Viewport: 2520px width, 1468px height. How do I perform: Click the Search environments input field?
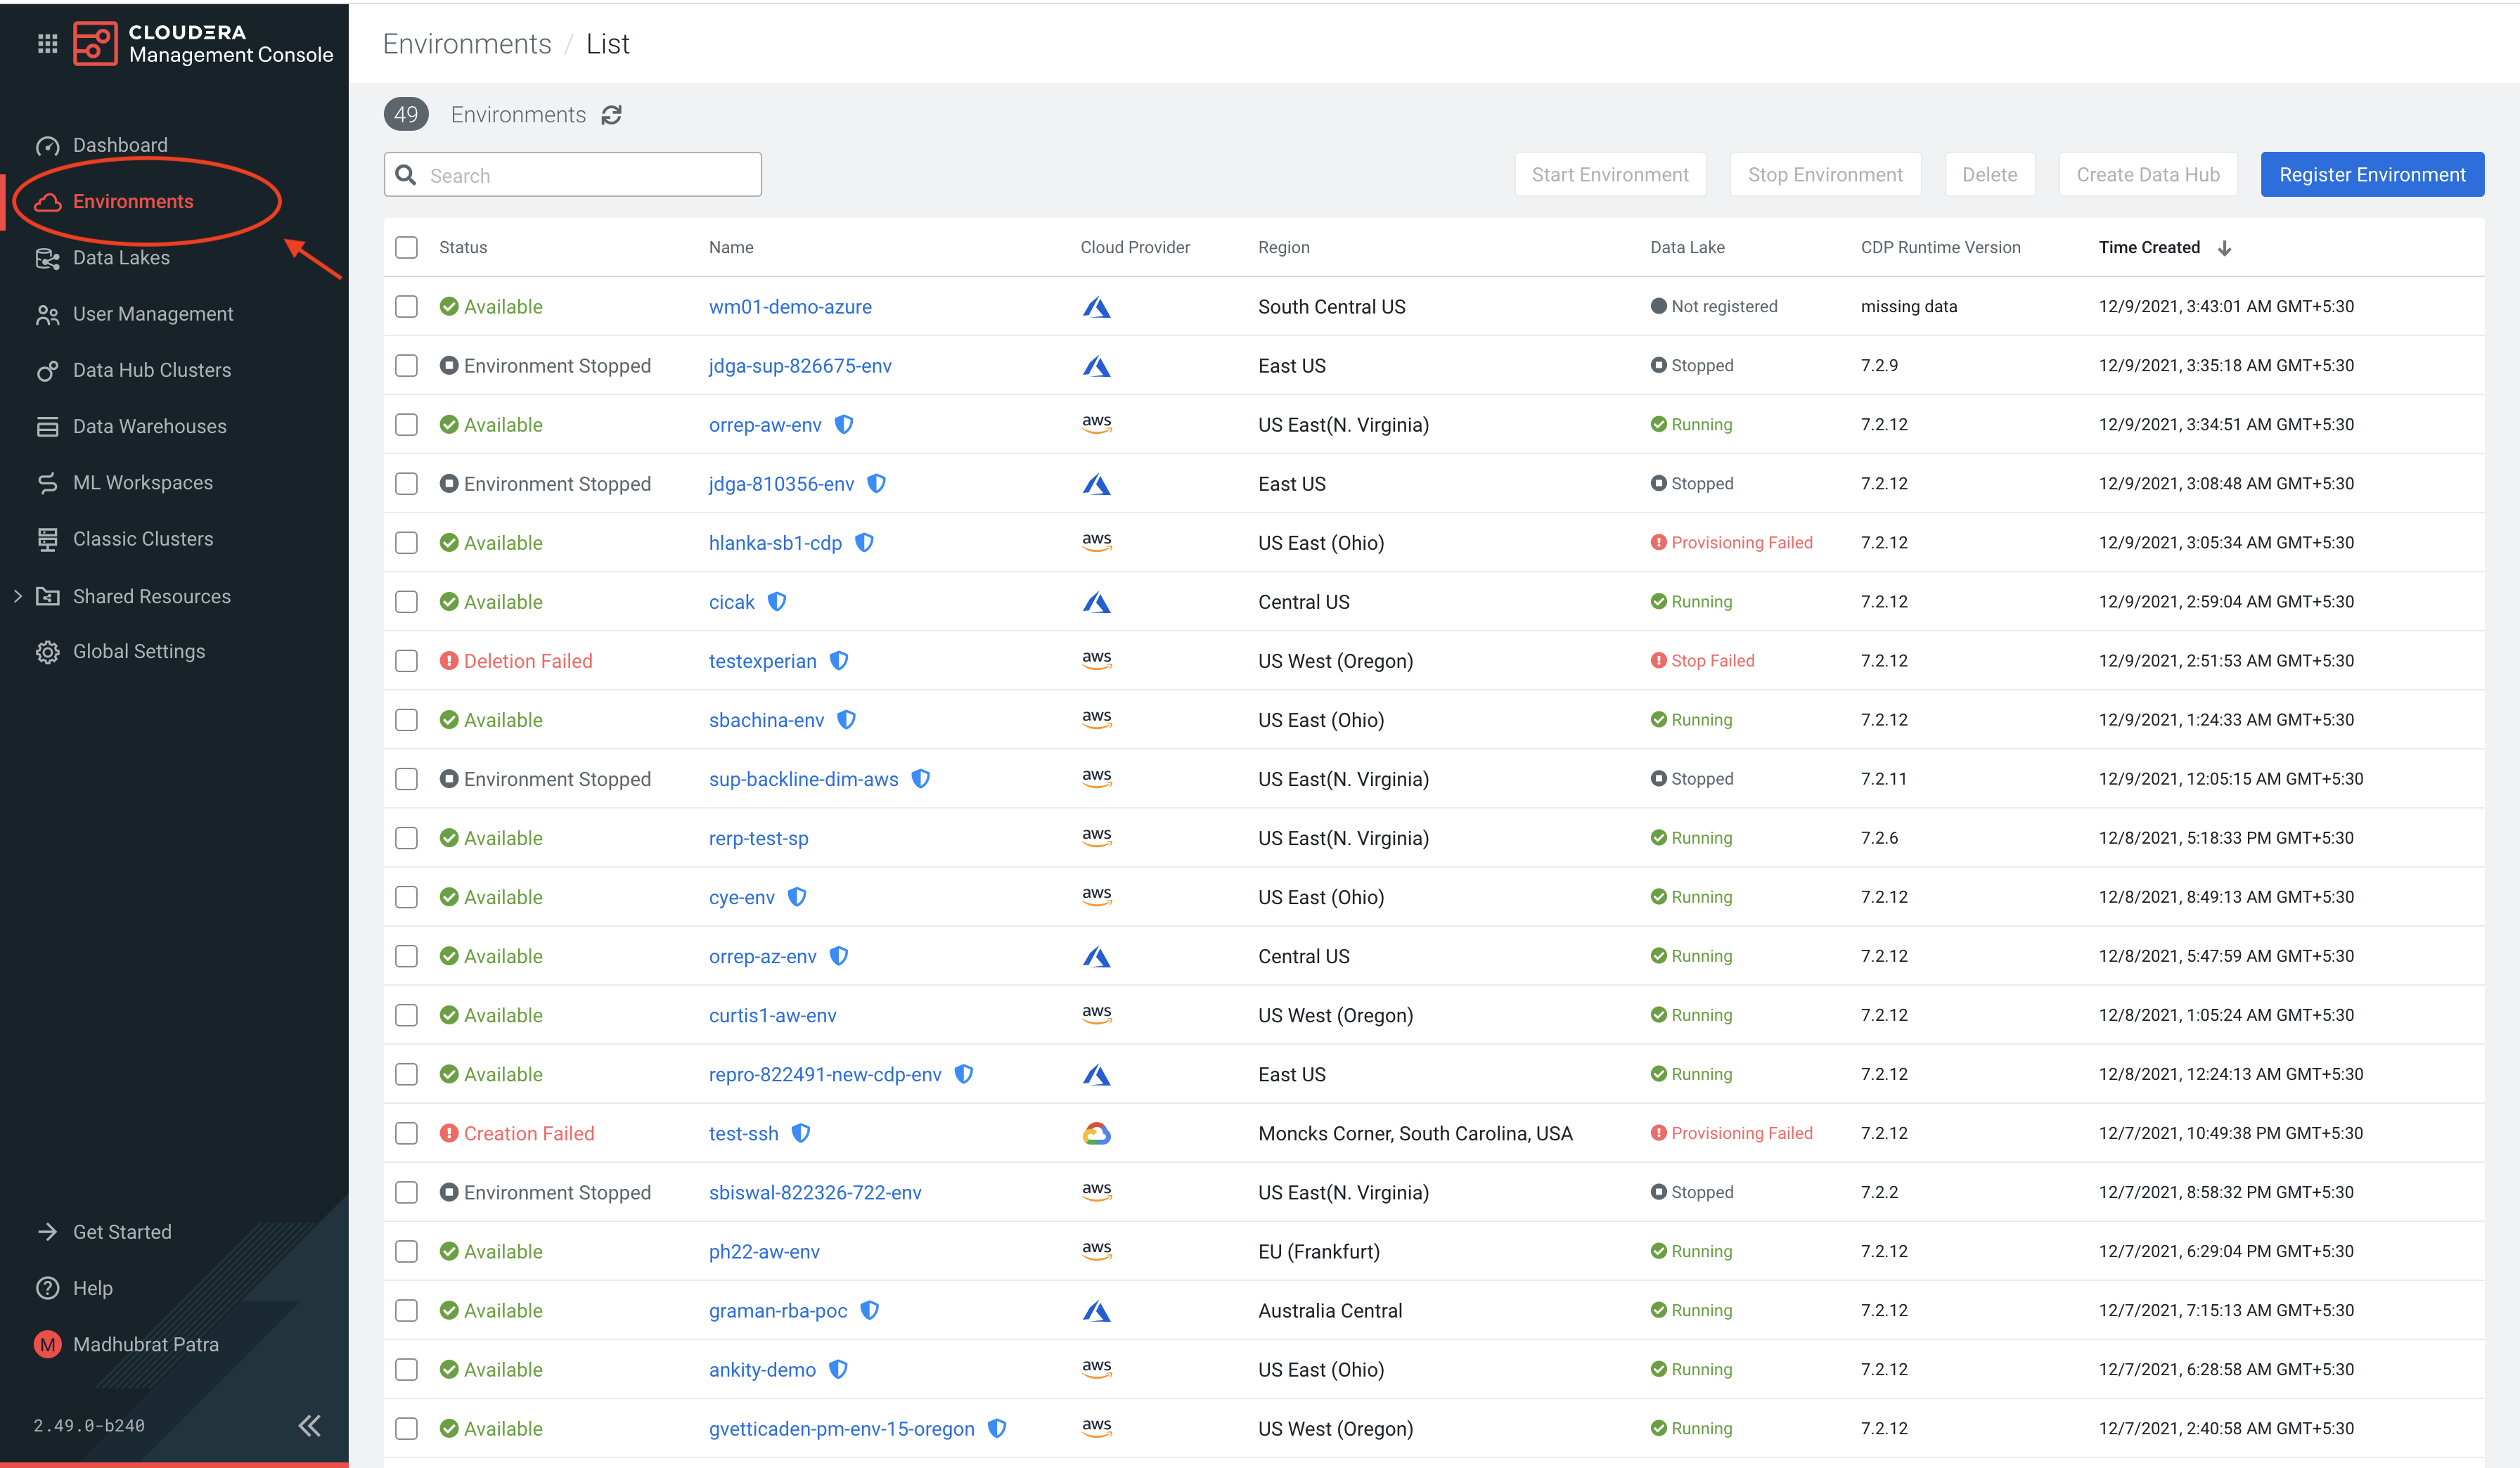click(590, 175)
